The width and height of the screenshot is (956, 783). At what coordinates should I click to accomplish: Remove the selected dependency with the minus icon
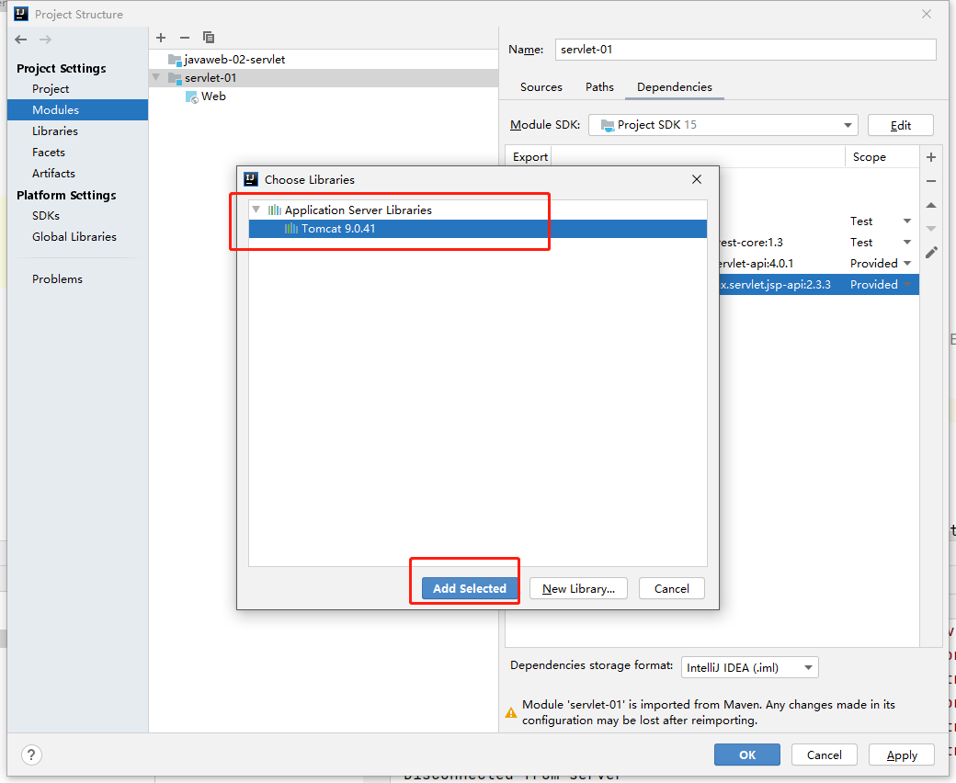tap(931, 181)
